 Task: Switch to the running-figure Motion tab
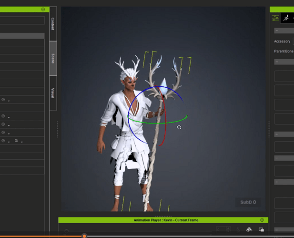pyautogui.click(x=286, y=18)
